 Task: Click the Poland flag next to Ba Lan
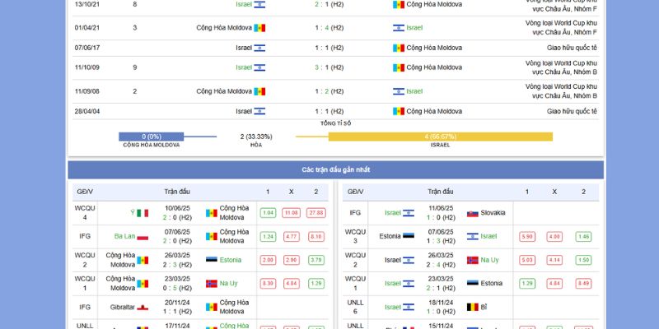(143, 236)
